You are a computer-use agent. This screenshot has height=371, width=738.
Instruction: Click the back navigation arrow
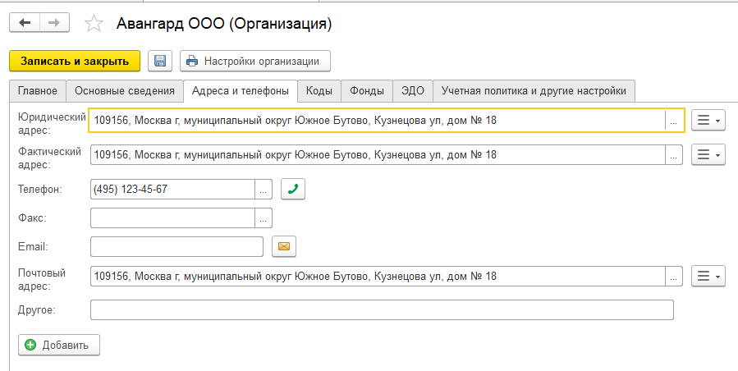pyautogui.click(x=25, y=23)
